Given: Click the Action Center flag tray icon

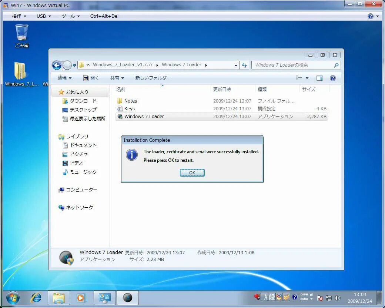Looking at the screenshot, I should click(x=320, y=298).
